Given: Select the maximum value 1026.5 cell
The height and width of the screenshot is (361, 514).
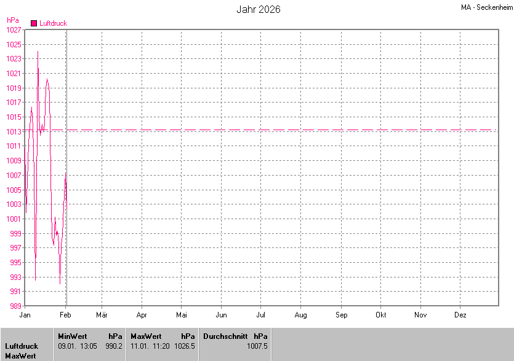Looking at the screenshot, I should [184, 346].
